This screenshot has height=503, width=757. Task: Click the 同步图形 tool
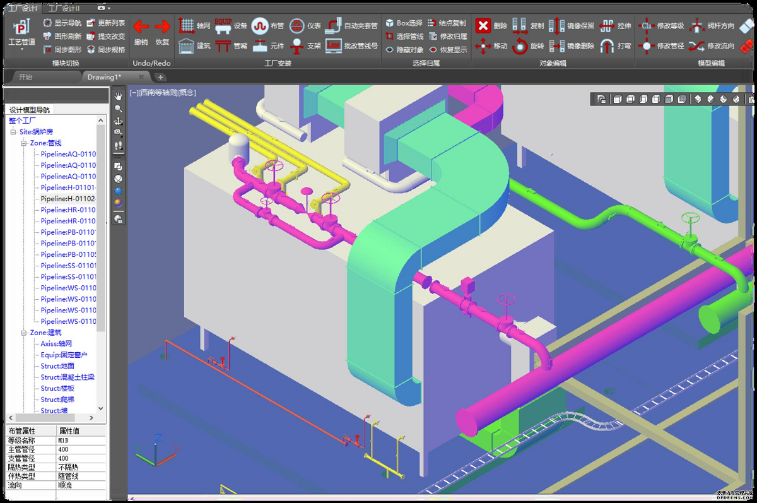[62, 49]
